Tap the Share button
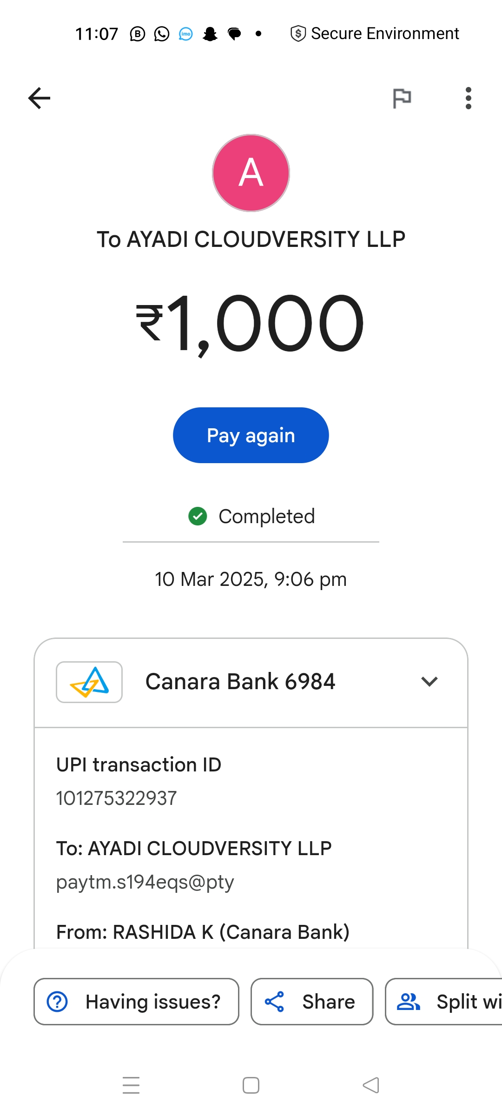The width and height of the screenshot is (502, 1116). (x=312, y=1002)
